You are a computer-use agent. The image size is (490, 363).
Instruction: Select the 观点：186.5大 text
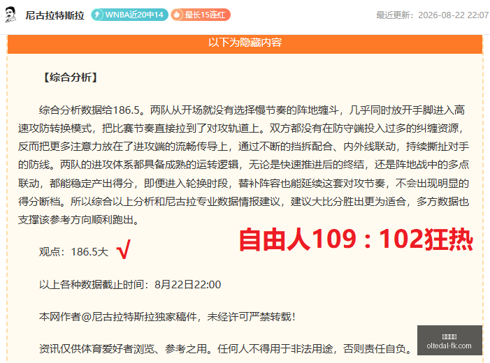click(x=74, y=251)
